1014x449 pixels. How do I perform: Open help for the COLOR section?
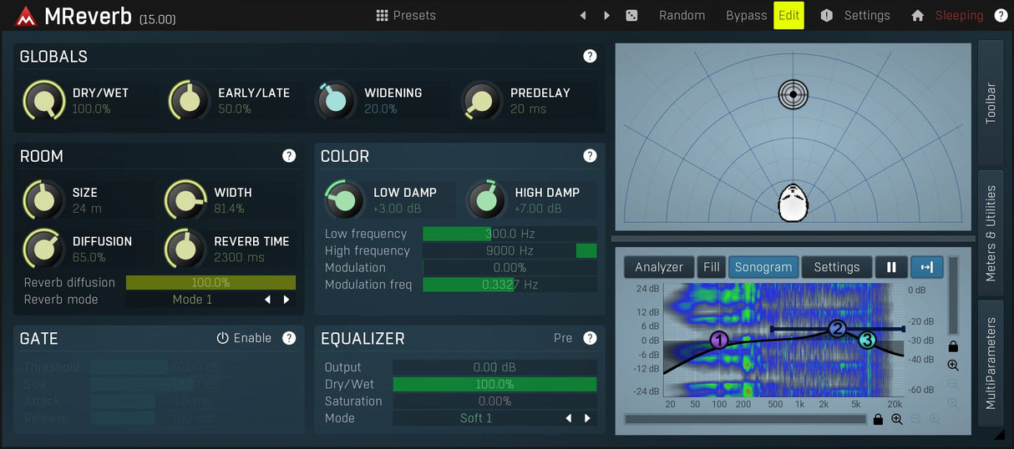(590, 156)
